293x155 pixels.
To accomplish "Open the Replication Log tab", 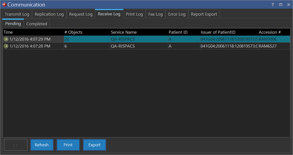I will tap(49, 14).
